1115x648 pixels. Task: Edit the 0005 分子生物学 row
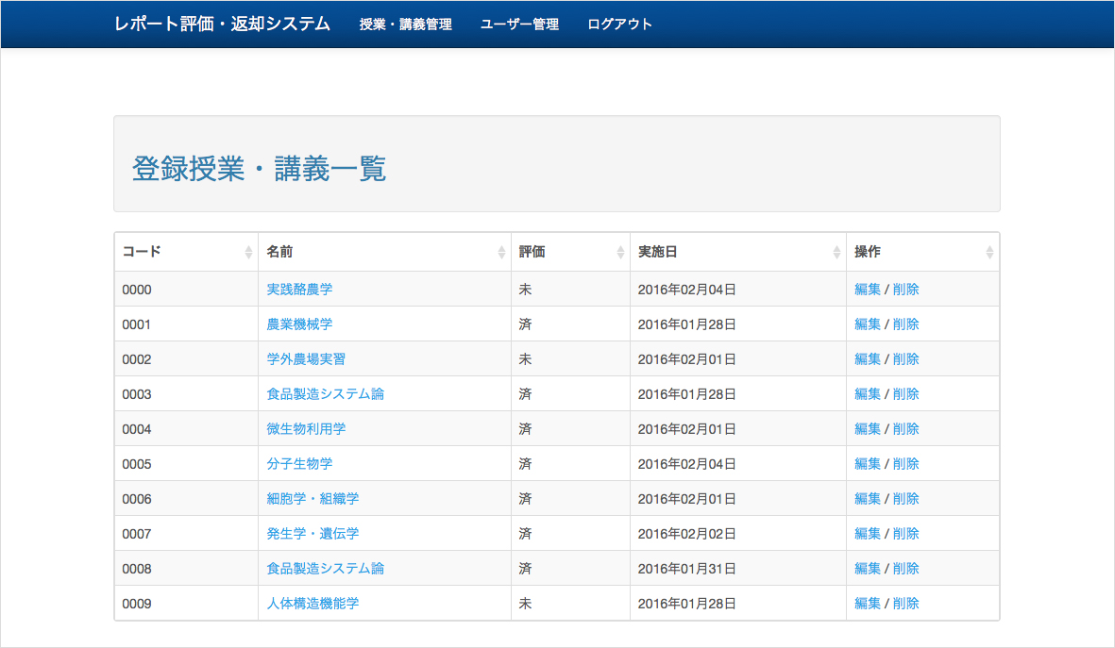click(867, 464)
